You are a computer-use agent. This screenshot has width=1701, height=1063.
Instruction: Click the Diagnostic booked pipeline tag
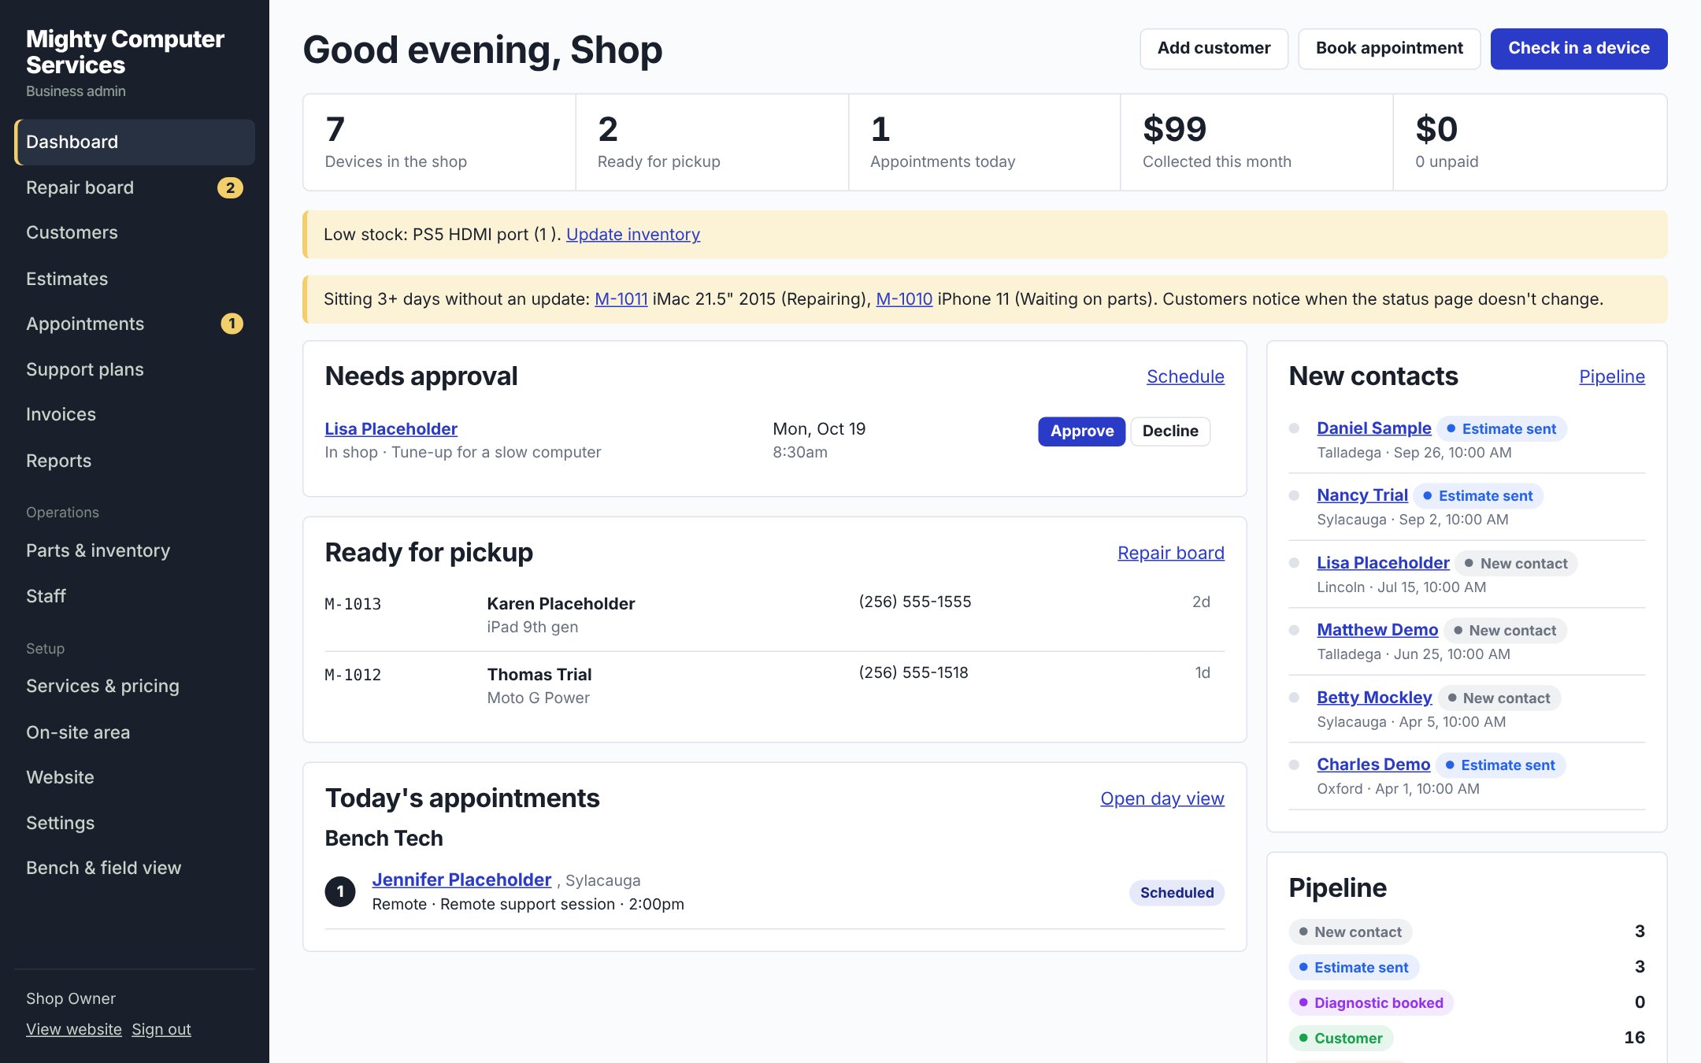coord(1371,1002)
